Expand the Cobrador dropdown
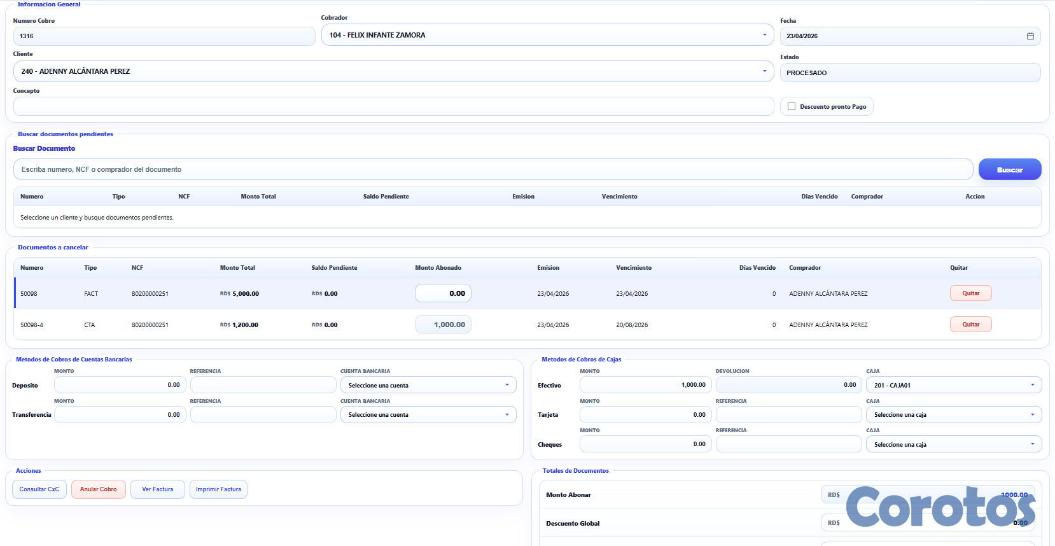Image resolution: width=1055 pixels, height=546 pixels. 764,35
